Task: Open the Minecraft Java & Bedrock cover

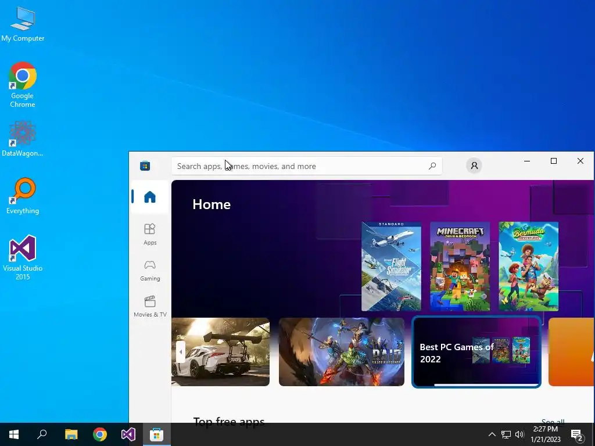Action: (x=460, y=266)
